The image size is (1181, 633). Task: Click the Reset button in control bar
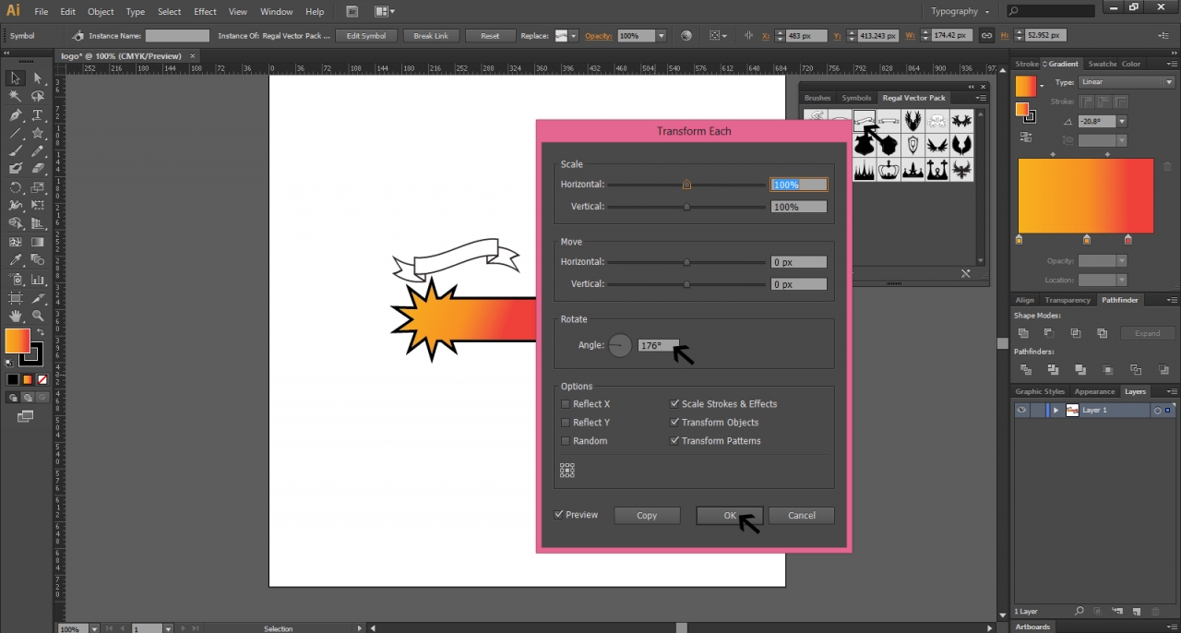[490, 36]
